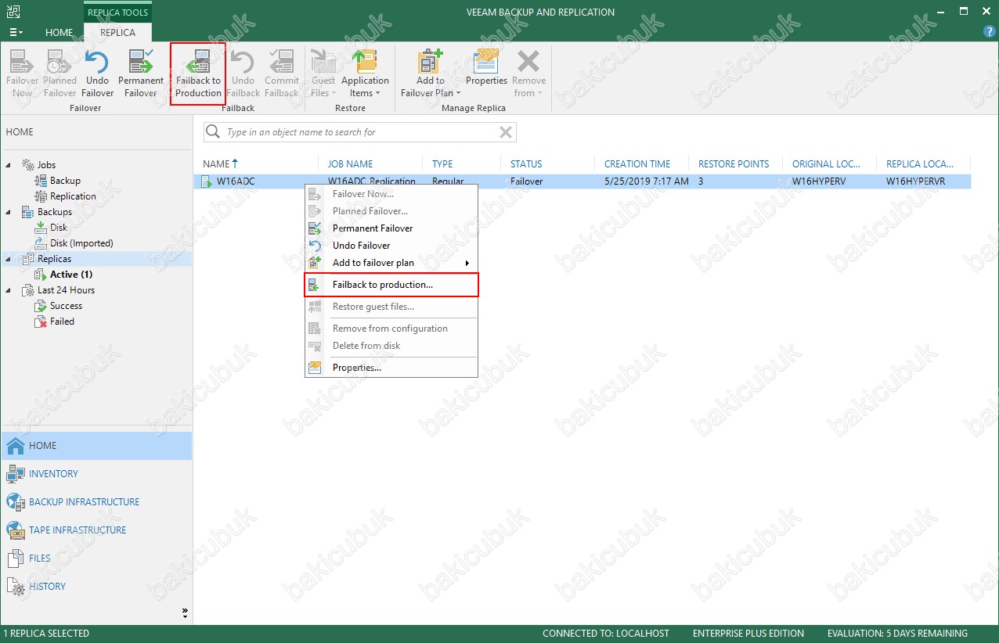Choose Properties in the context menu
Viewport: 999px width, 643px height.
point(391,368)
